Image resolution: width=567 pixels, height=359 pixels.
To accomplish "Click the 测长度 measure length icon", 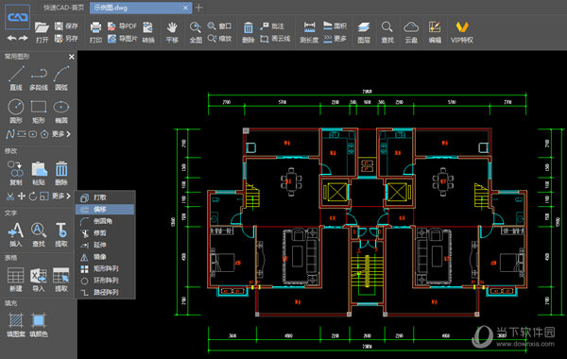I will point(309,32).
